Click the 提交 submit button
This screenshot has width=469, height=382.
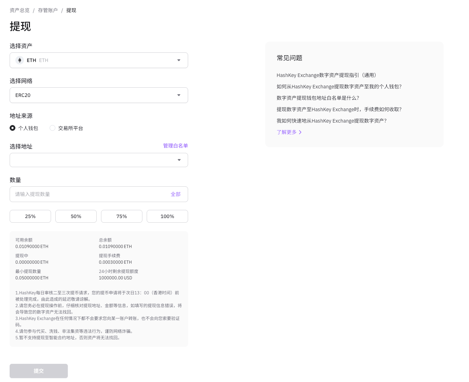(39, 371)
